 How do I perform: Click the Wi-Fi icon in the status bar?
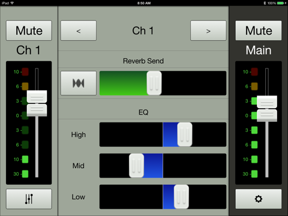tap(12, 3)
